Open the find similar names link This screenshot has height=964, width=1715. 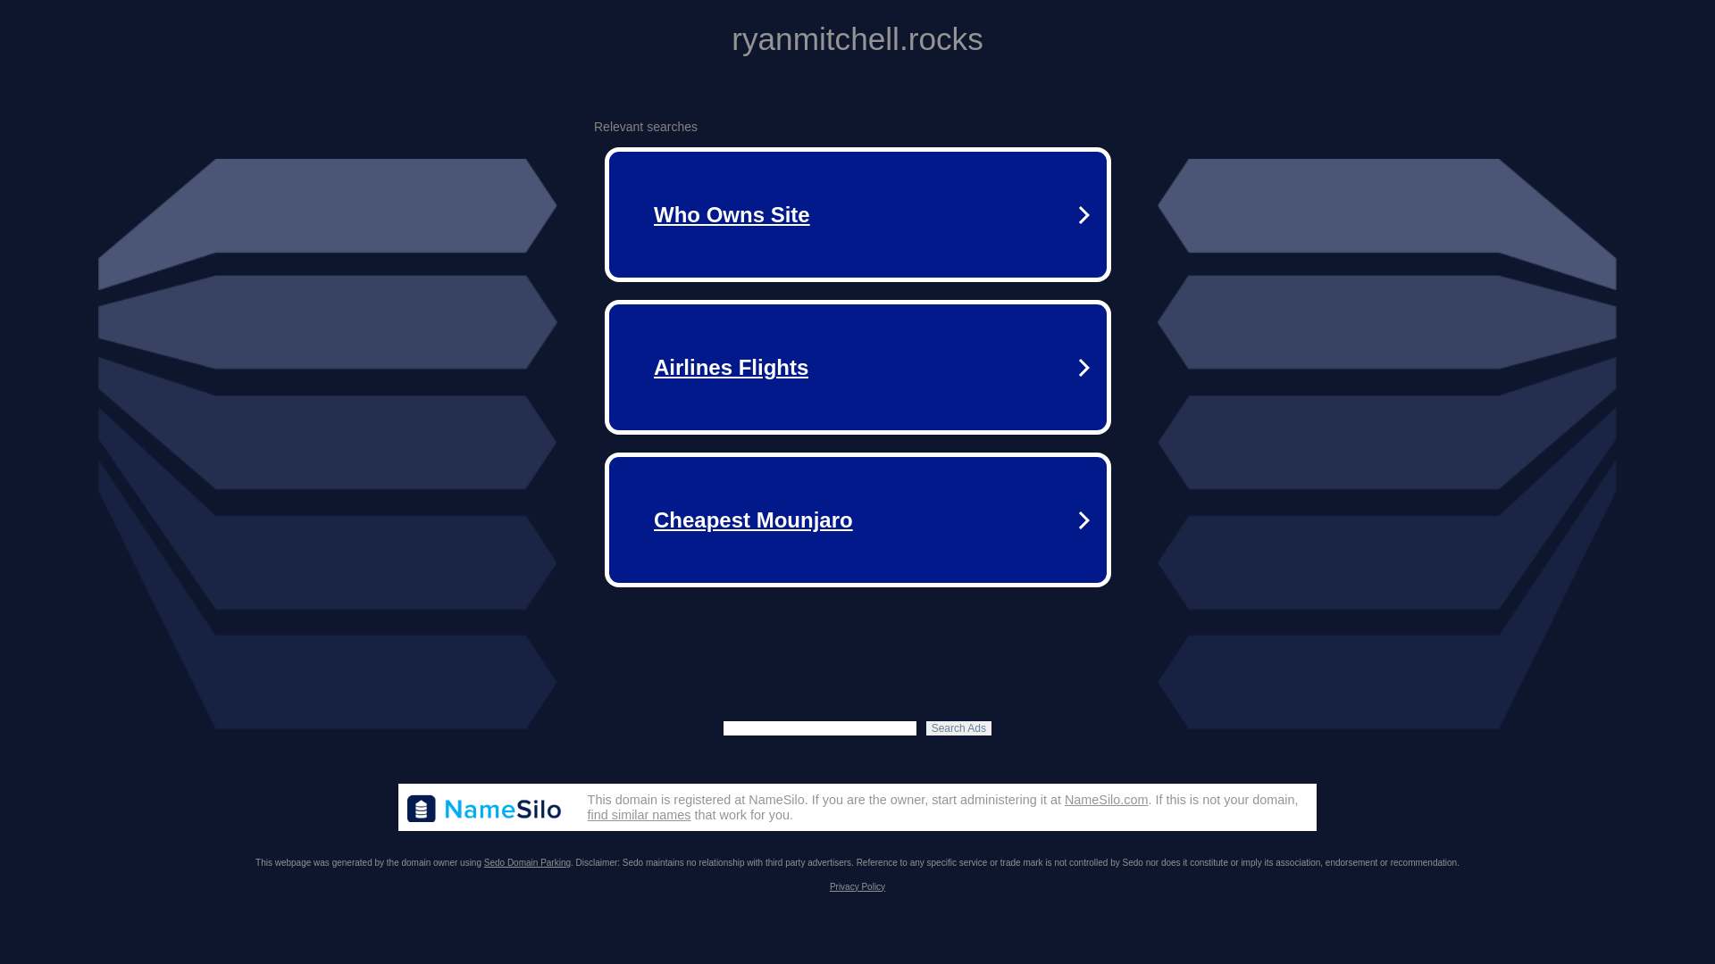(x=638, y=815)
